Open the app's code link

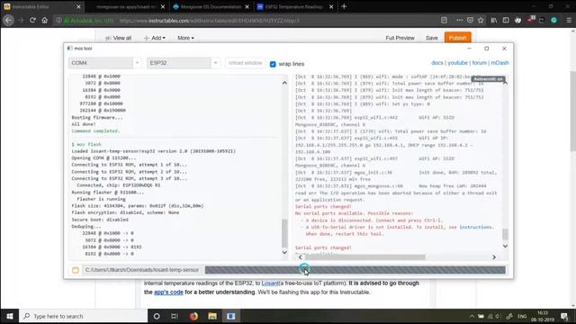pyautogui.click(x=168, y=292)
